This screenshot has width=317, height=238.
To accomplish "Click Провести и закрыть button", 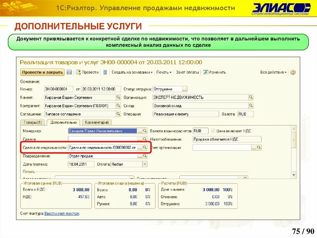I will (42, 72).
